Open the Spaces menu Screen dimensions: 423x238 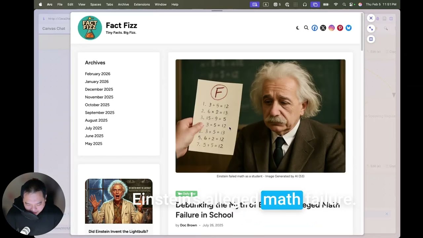click(96, 4)
